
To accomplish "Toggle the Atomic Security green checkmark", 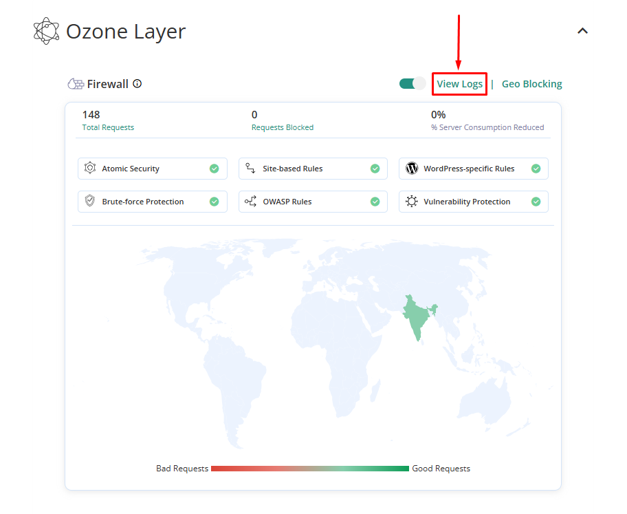I will [x=214, y=169].
